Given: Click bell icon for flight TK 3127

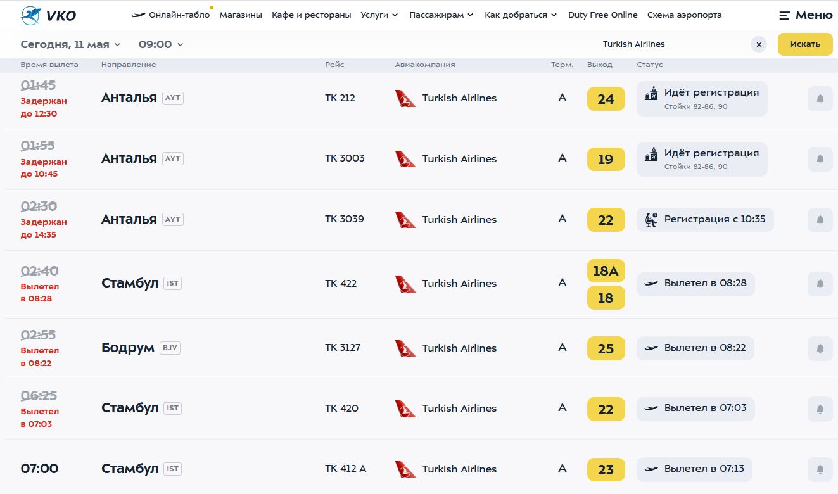Looking at the screenshot, I should coord(820,348).
